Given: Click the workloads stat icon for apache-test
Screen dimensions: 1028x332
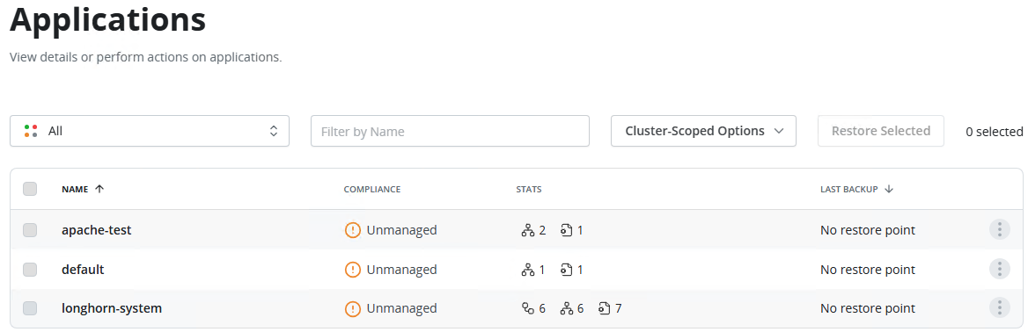Looking at the screenshot, I should pos(528,230).
